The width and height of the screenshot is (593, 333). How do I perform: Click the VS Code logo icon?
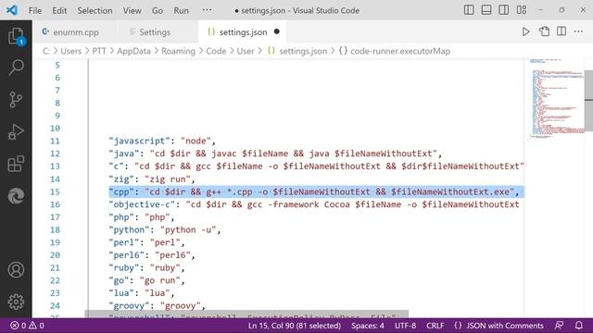click(x=12, y=10)
